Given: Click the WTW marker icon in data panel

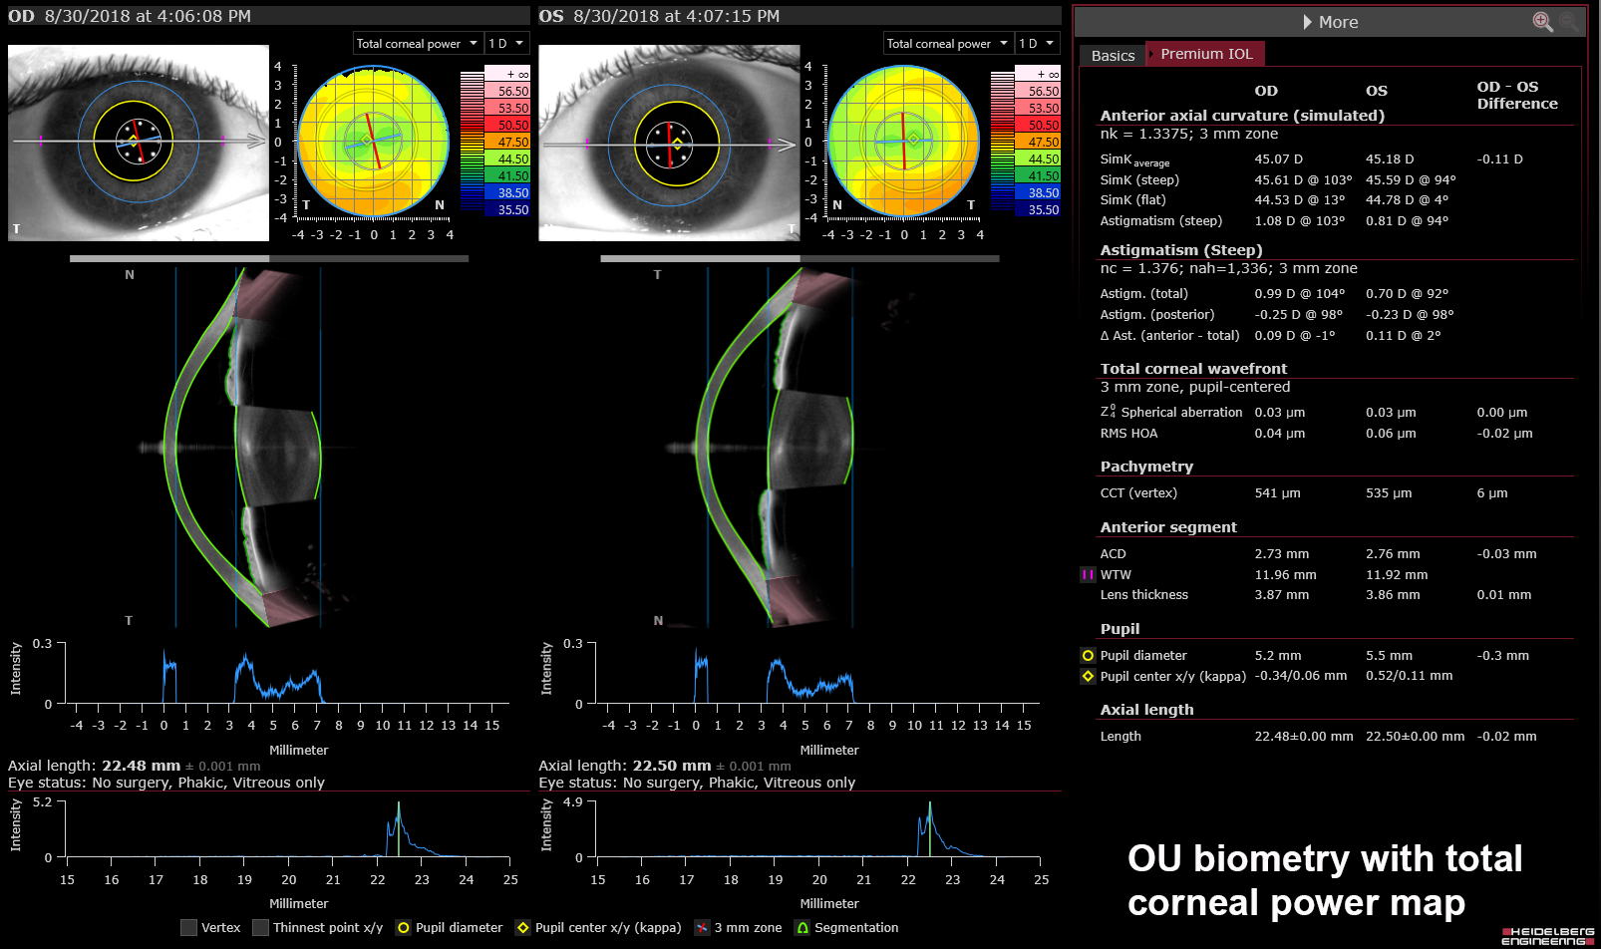Looking at the screenshot, I should pyautogui.click(x=1088, y=575).
